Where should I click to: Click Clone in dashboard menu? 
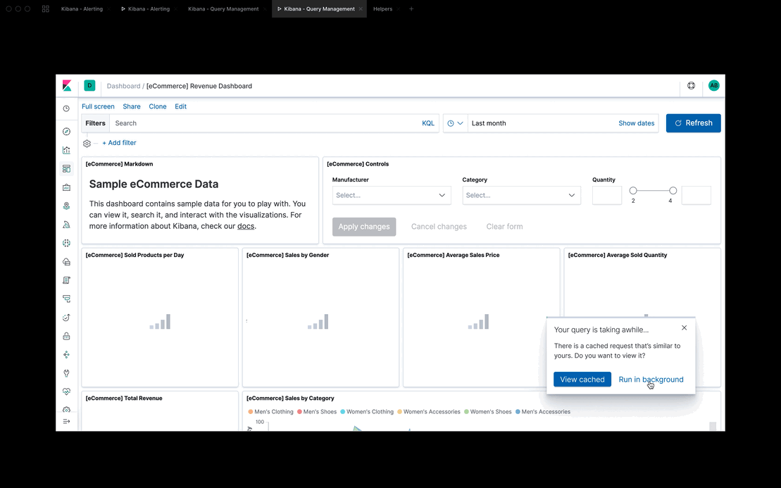click(157, 106)
